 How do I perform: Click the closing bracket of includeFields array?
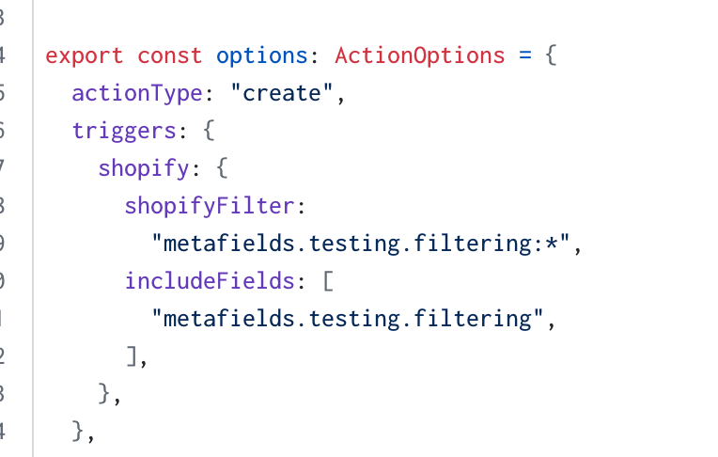pos(132,356)
